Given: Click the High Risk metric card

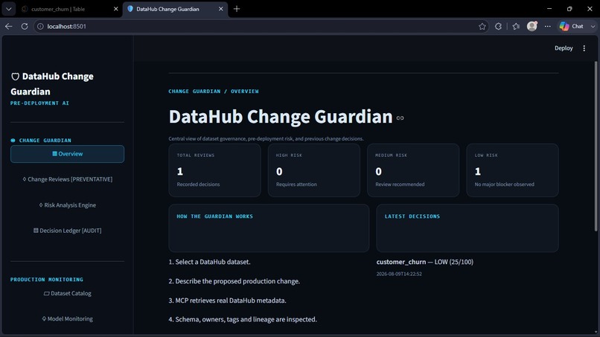Looking at the screenshot, I should coord(314,170).
